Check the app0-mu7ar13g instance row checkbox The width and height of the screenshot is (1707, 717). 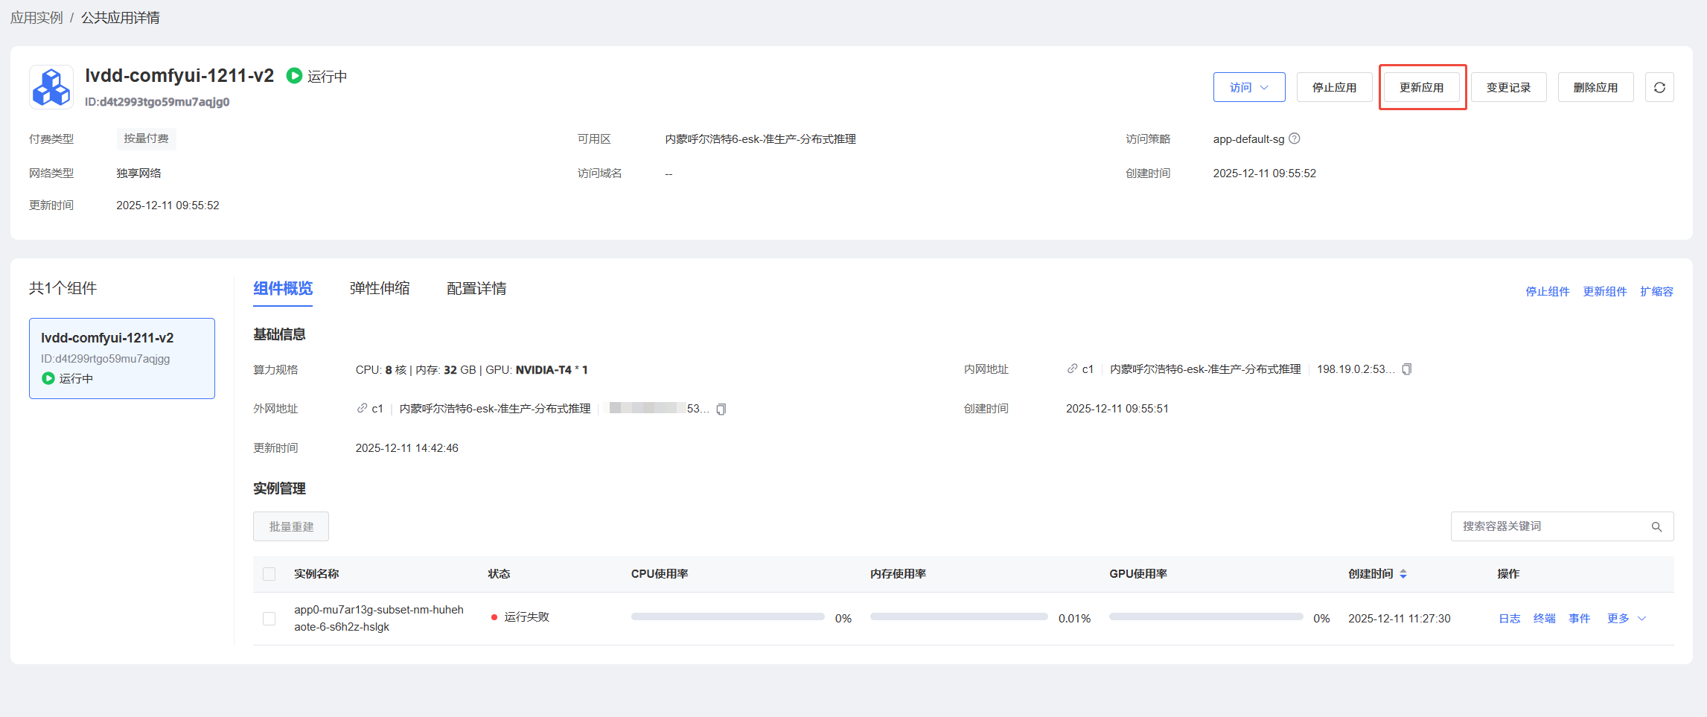[269, 619]
